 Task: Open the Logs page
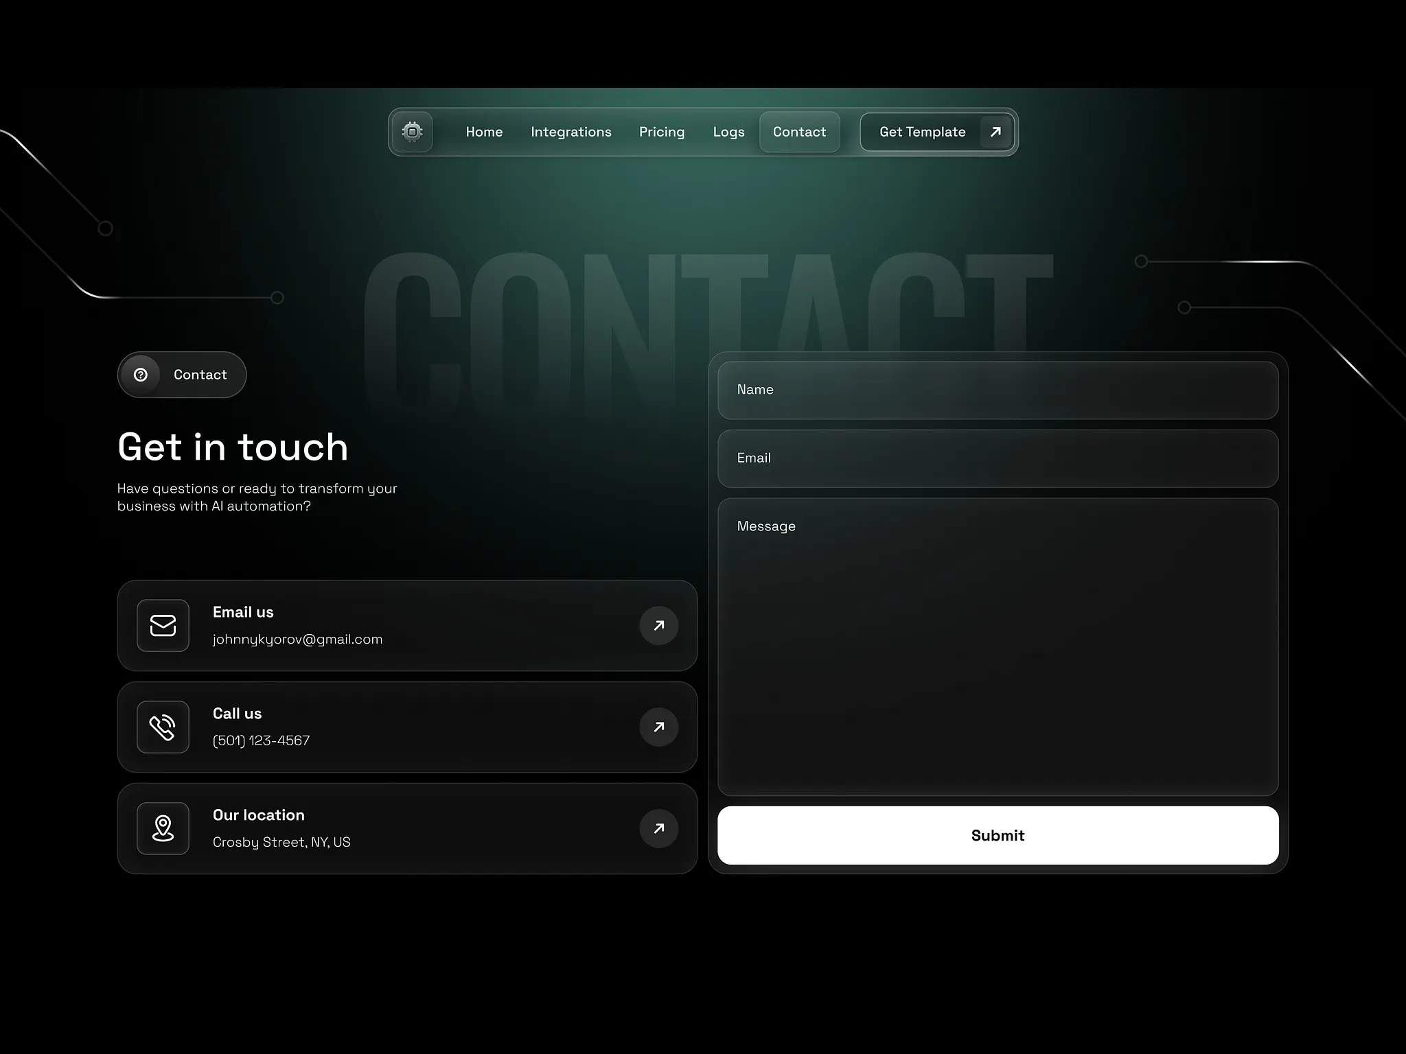[x=728, y=132]
